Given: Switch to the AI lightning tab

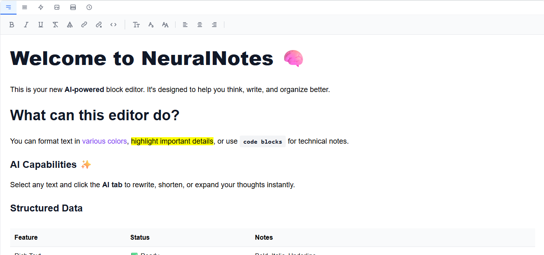Looking at the screenshot, I should tap(40, 7).
